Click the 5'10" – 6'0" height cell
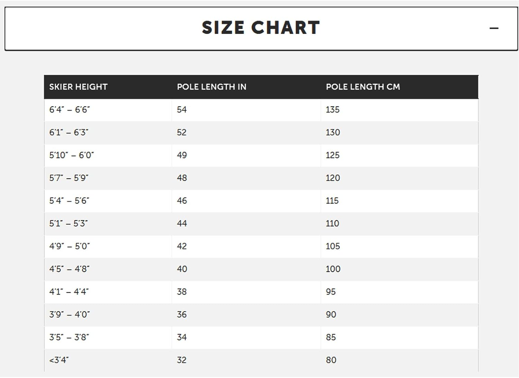 pyautogui.click(x=72, y=155)
